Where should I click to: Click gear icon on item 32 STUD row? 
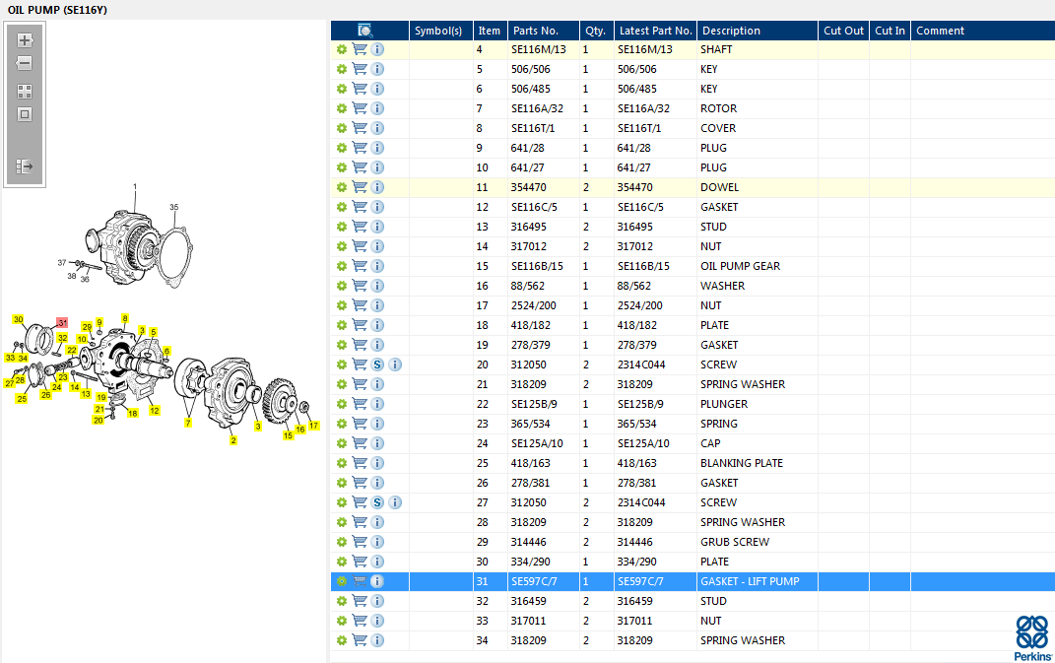coord(342,601)
